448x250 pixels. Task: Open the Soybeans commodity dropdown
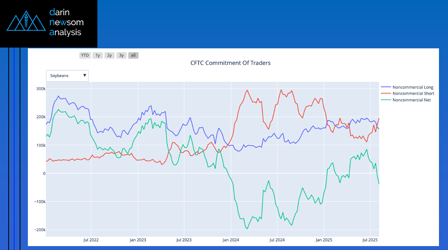tap(67, 75)
